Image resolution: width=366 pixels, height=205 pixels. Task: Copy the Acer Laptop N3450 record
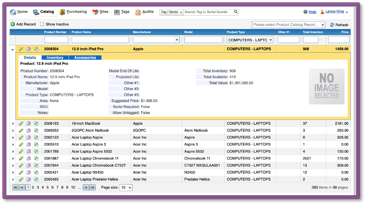point(28,172)
